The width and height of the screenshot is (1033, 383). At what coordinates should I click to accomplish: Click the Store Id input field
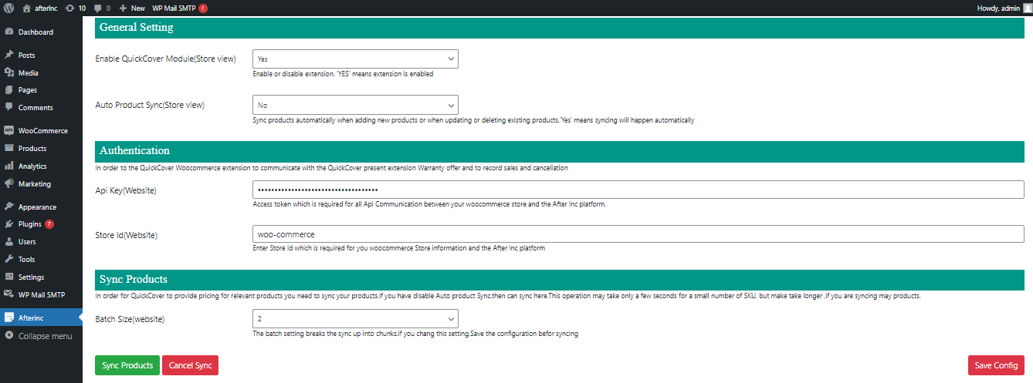point(638,234)
